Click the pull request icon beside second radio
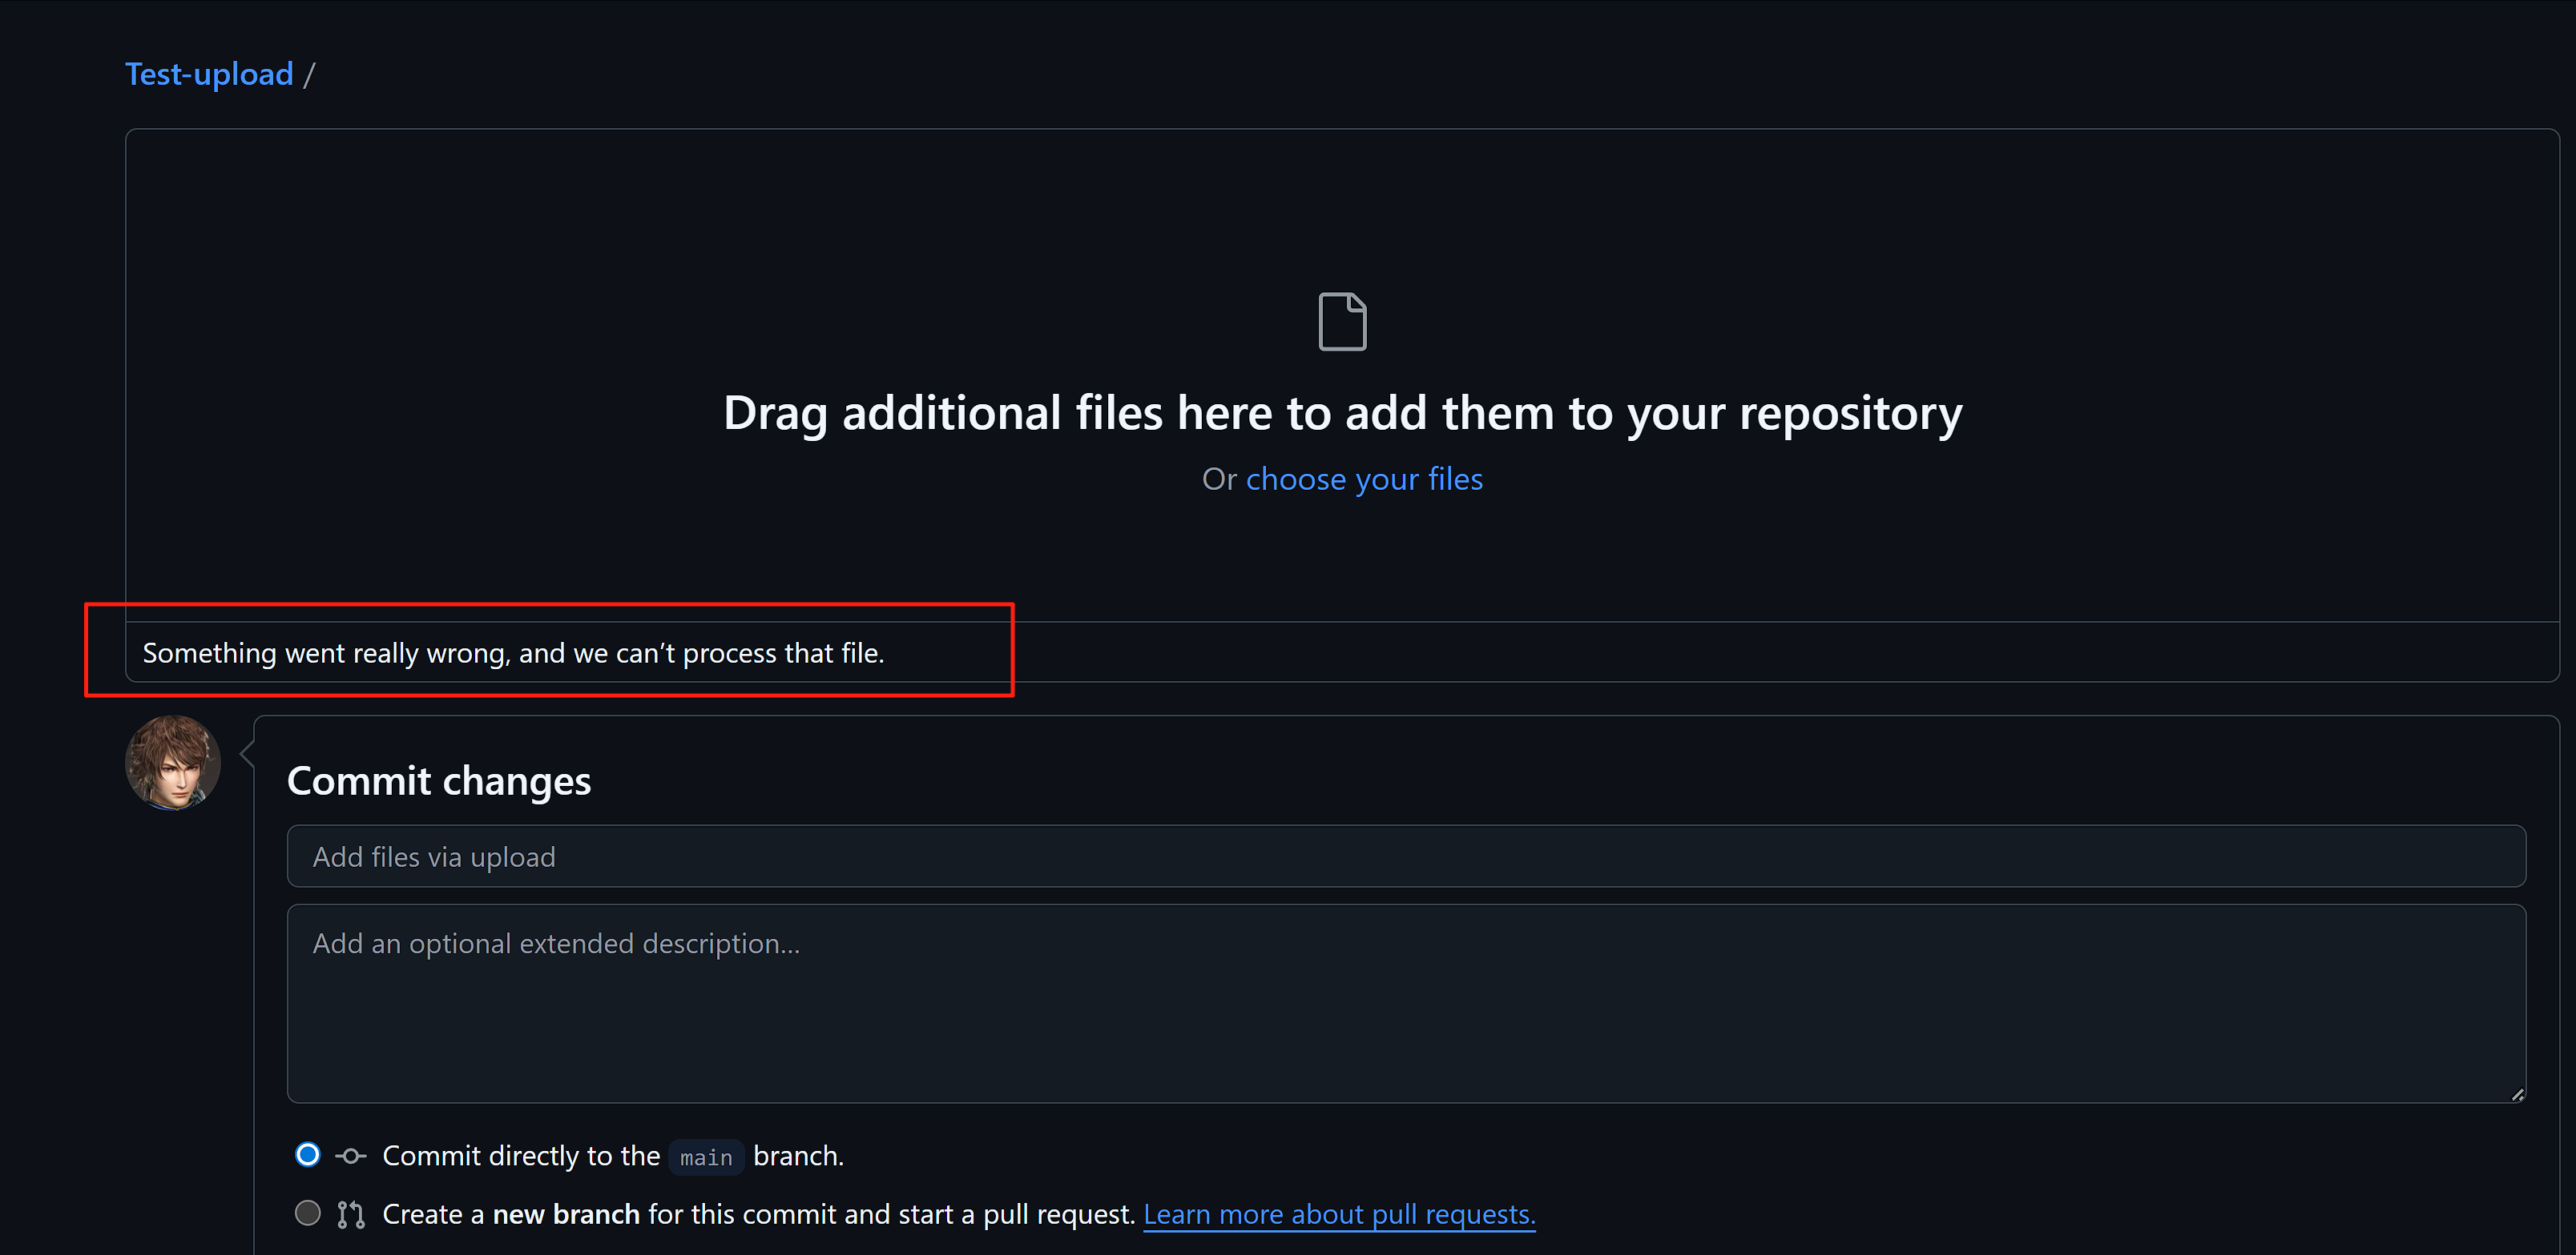The image size is (2576, 1255). pos(350,1214)
